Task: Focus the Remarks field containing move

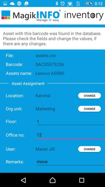Action: [x=70, y=162]
